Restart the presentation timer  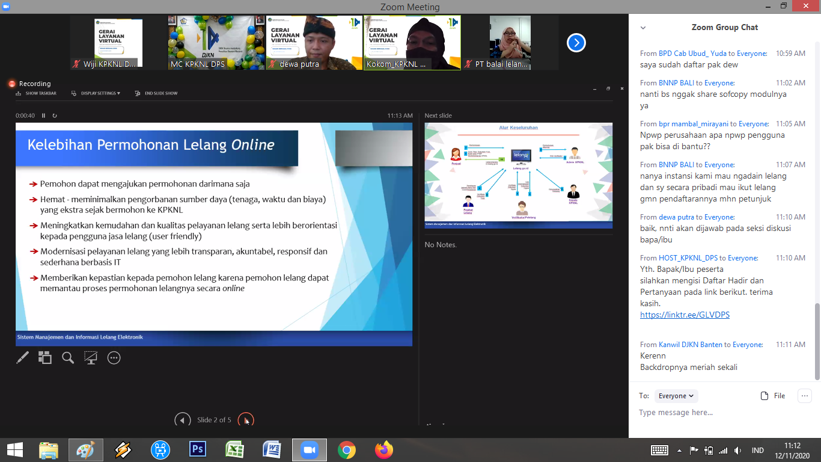[x=55, y=115]
